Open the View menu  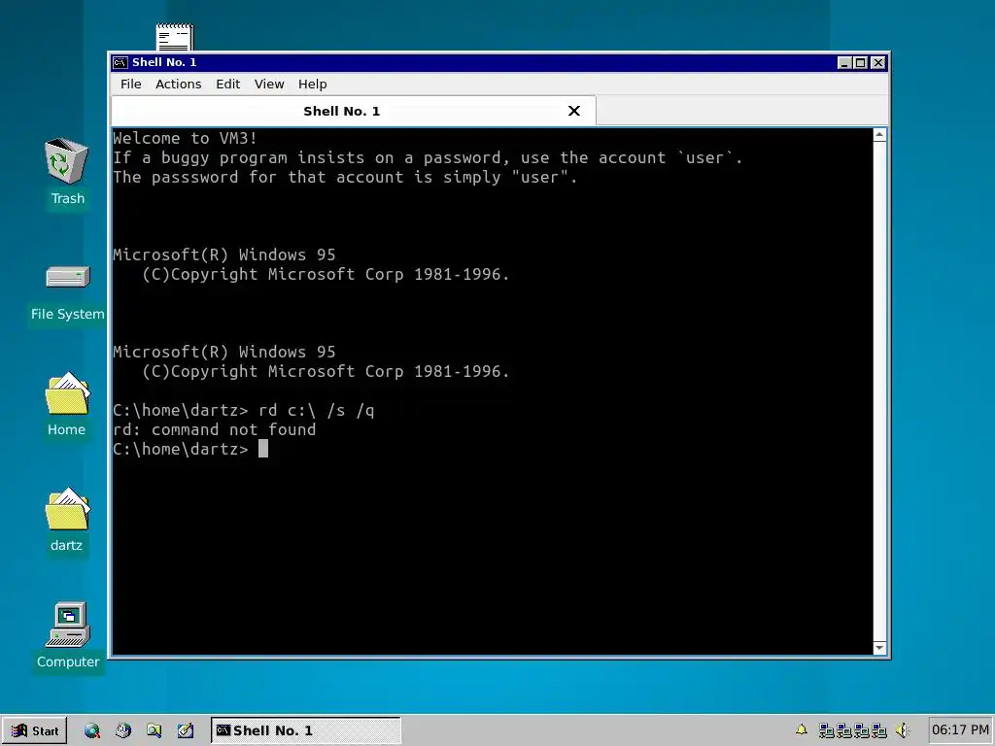click(269, 84)
